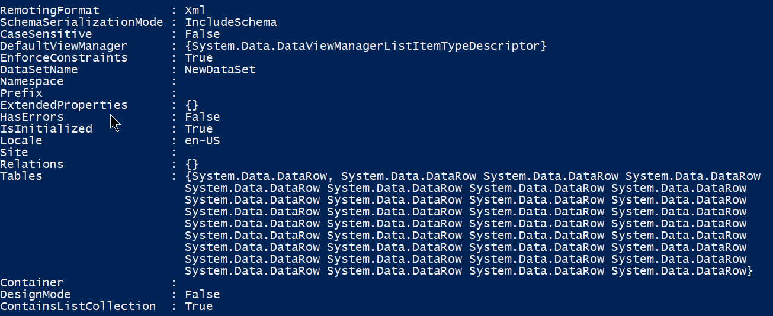
Task: Click the Container property name
Action: point(31,283)
